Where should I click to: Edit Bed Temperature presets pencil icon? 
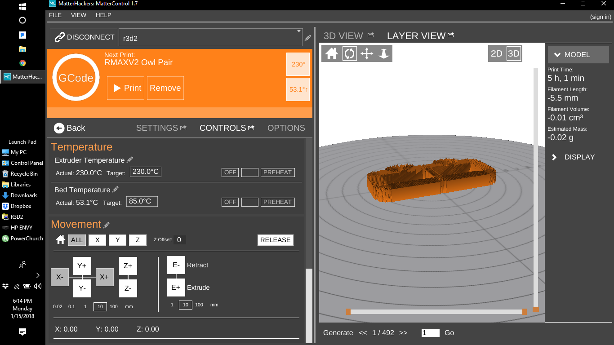coord(116,190)
